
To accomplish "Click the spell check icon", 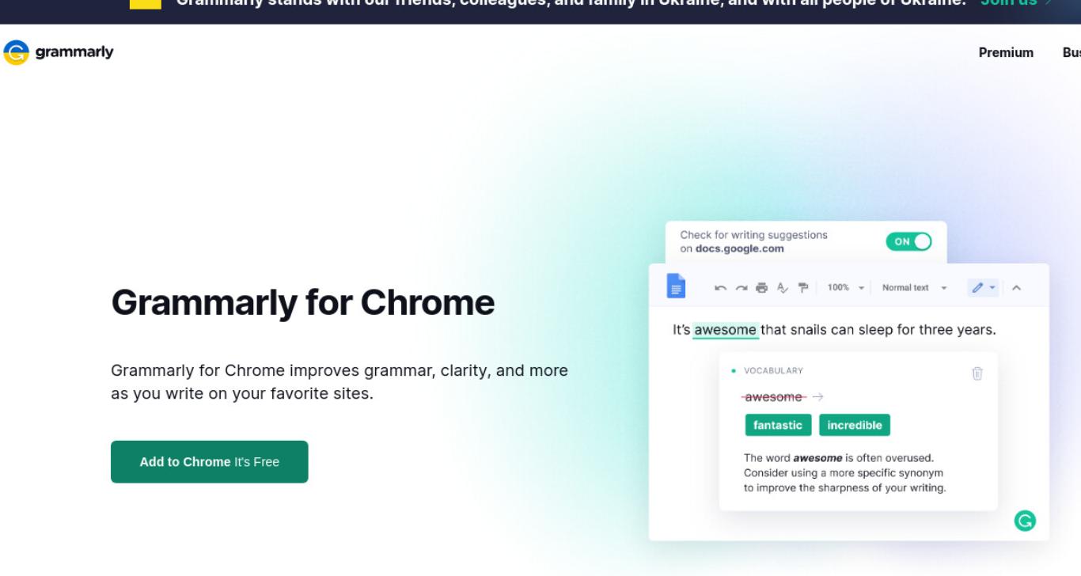I will coord(783,288).
